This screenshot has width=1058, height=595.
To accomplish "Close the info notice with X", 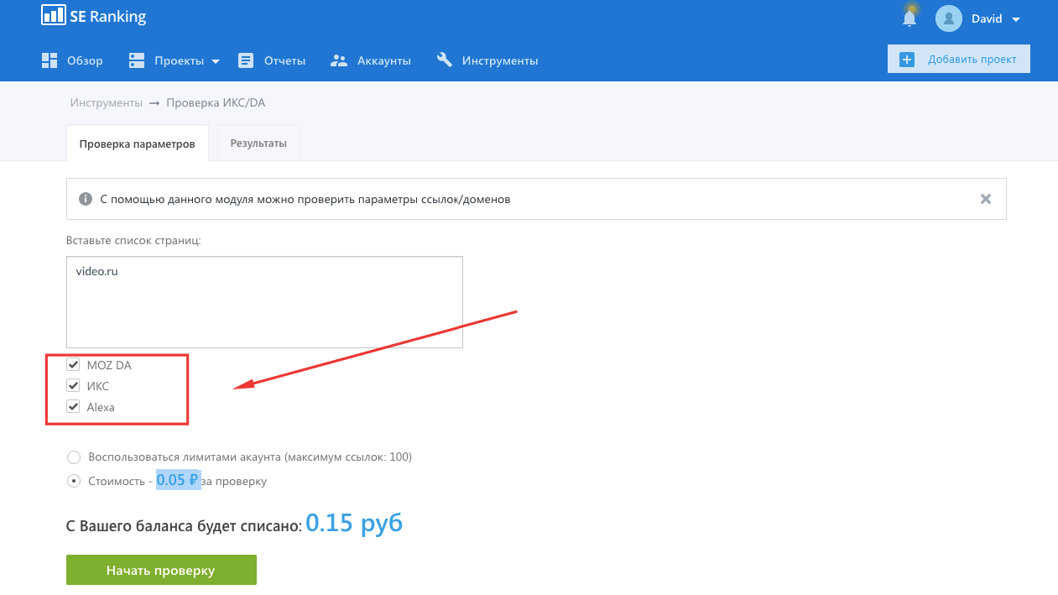I will click(986, 199).
